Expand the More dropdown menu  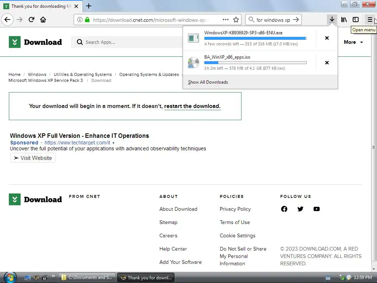point(353,42)
